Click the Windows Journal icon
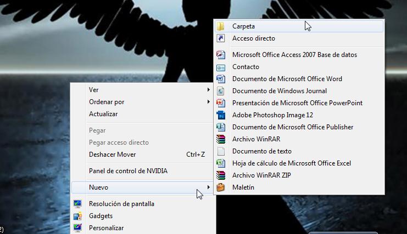The height and width of the screenshot is (234, 407). [x=221, y=91]
